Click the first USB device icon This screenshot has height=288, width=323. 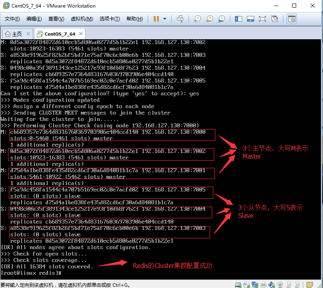[289, 285]
